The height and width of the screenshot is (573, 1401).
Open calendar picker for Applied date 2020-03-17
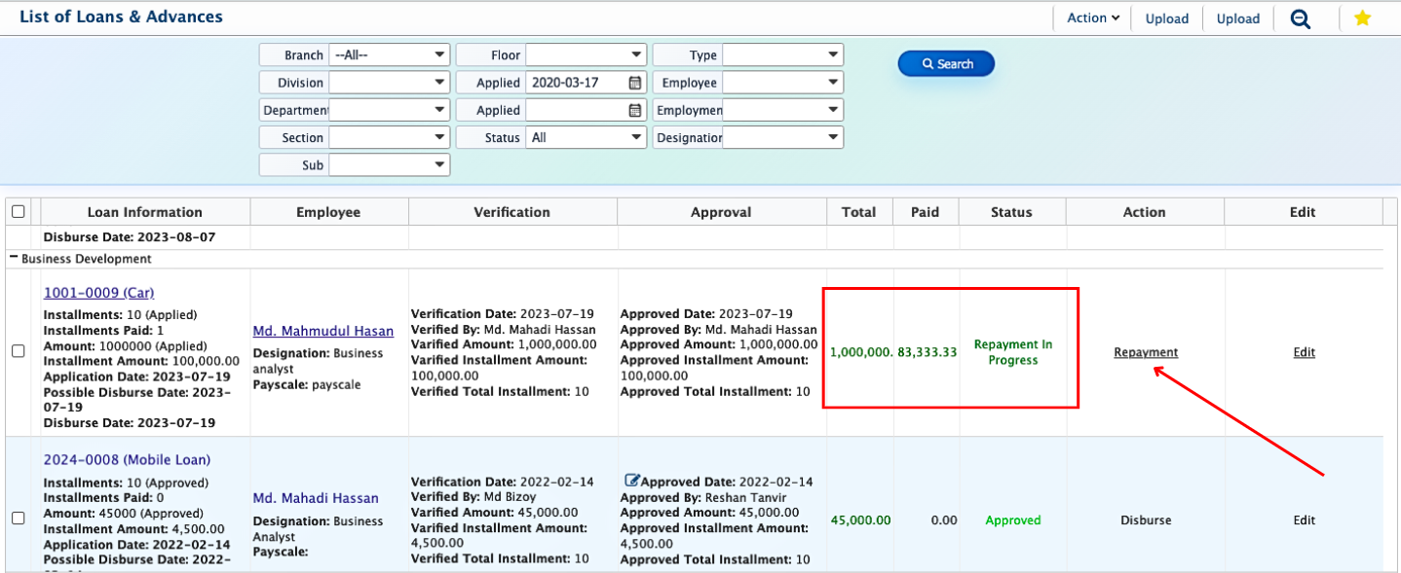635,83
